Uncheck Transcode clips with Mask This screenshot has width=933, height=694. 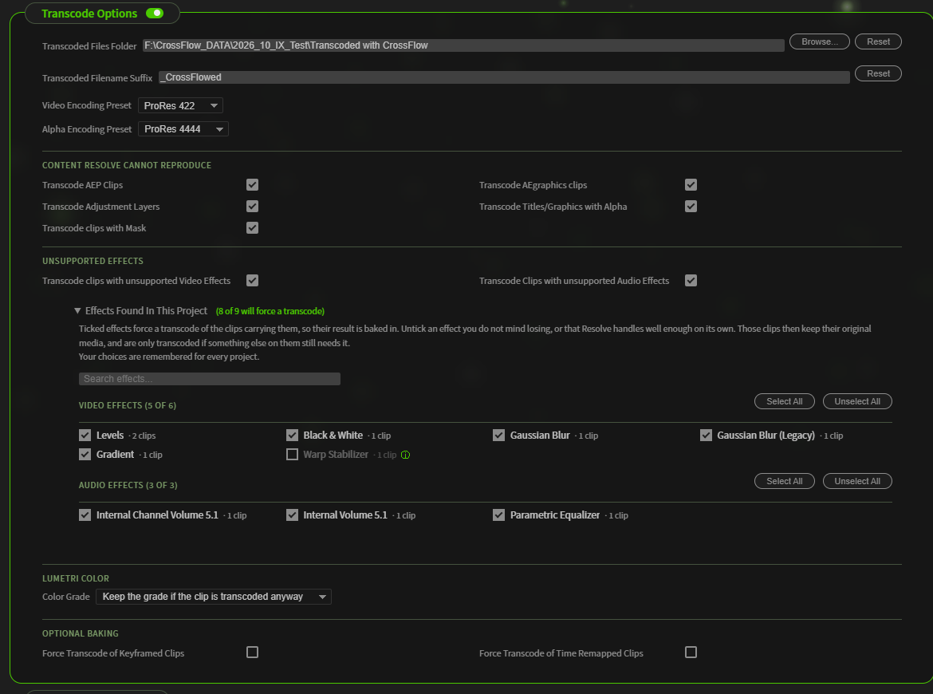pos(252,228)
